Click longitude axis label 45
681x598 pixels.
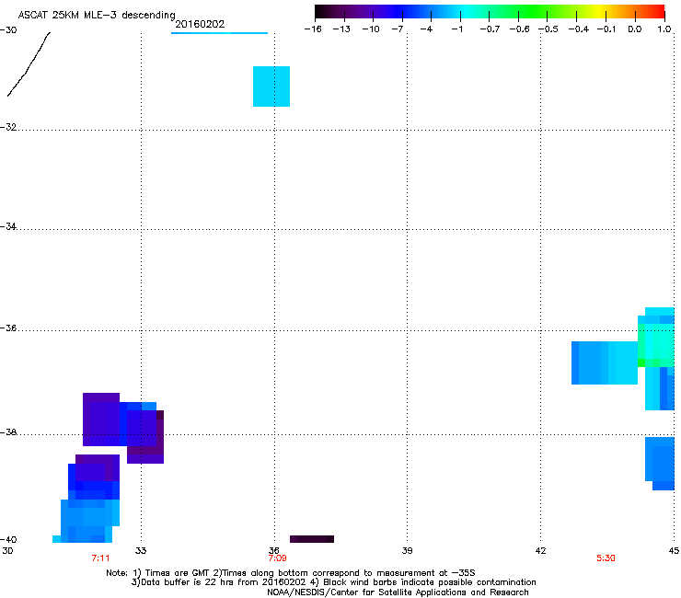point(674,551)
